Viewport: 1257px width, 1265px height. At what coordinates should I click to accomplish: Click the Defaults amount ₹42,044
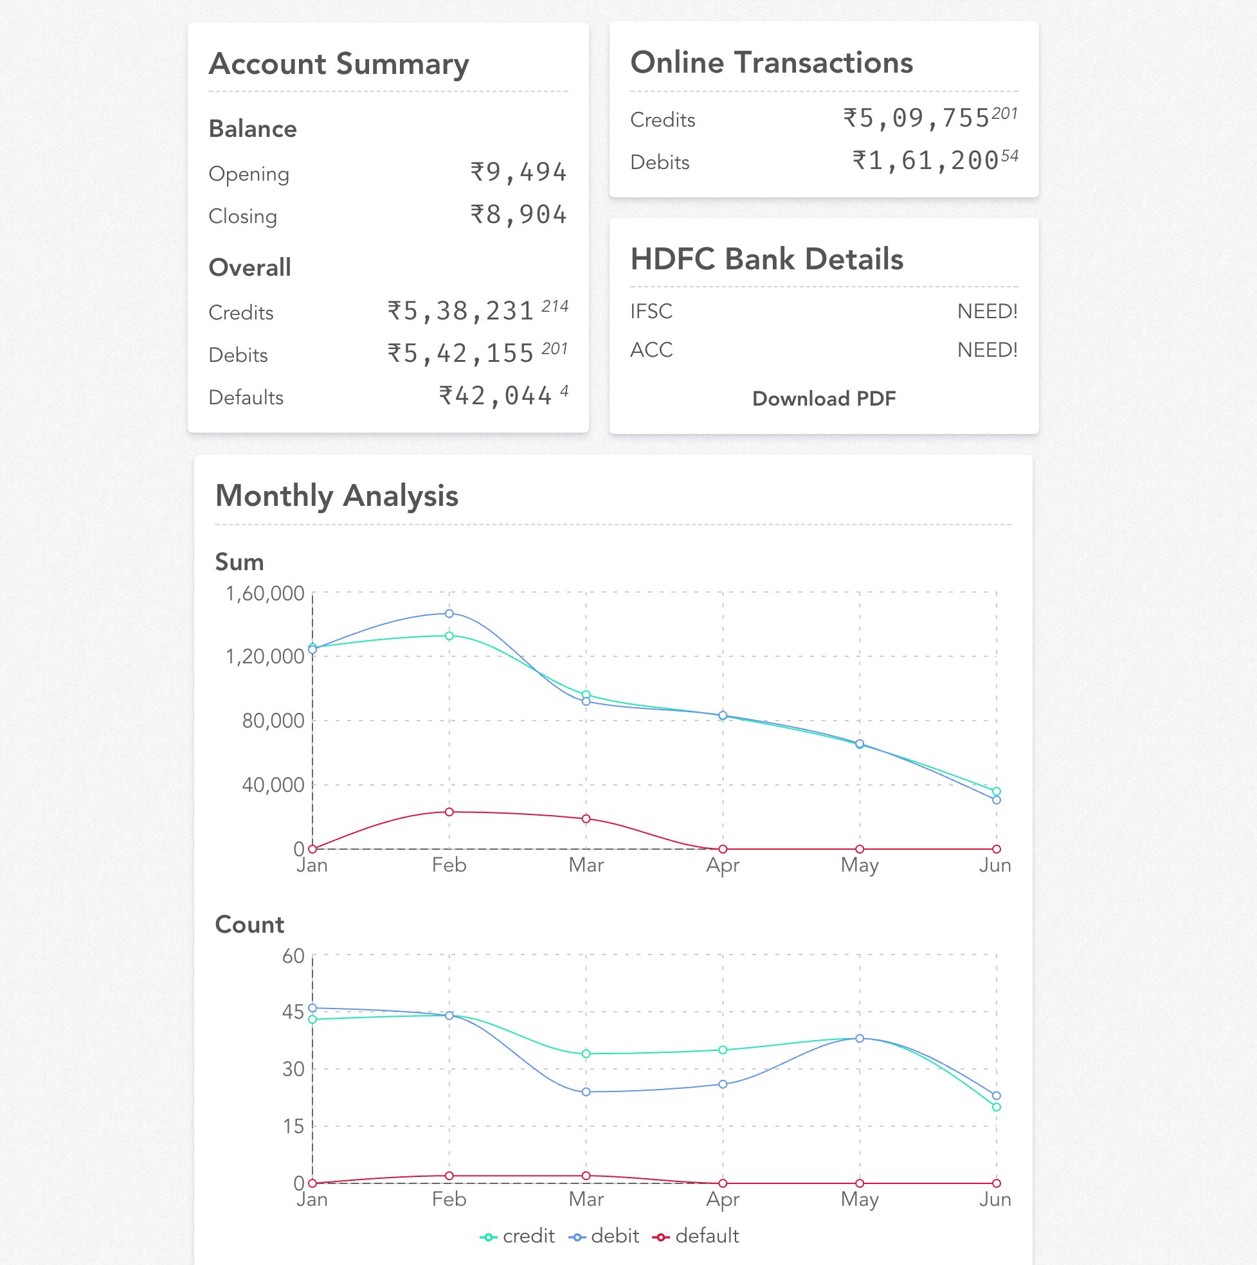click(x=495, y=396)
